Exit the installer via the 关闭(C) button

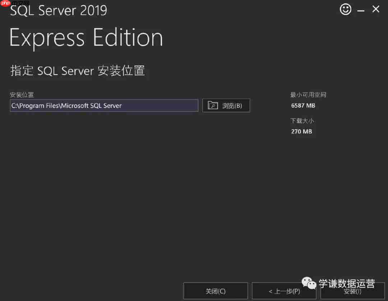(x=216, y=291)
